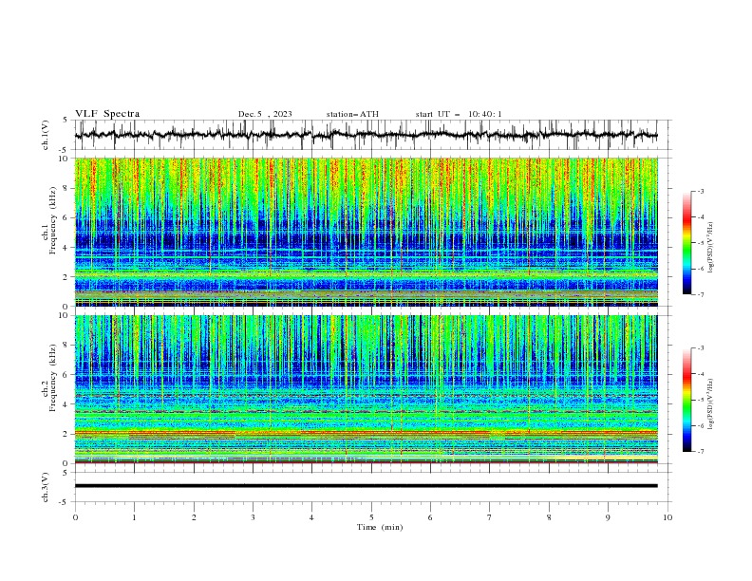Click time axis tick label "8"
The height and width of the screenshot is (581, 752).
(549, 517)
